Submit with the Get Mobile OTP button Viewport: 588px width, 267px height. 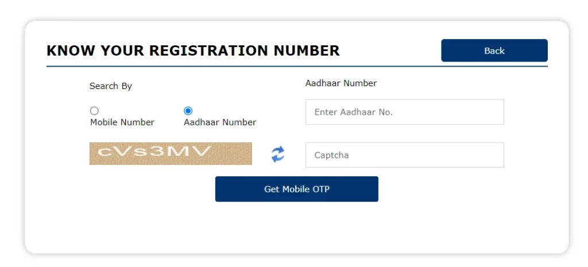click(297, 189)
